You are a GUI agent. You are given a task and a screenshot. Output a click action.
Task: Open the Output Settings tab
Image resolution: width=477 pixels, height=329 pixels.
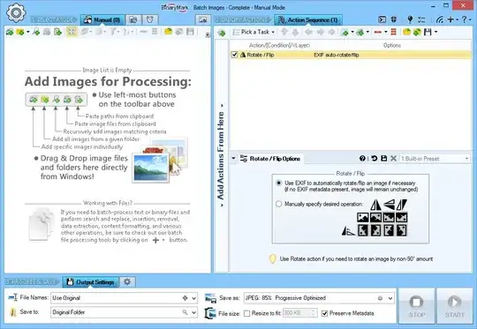pyautogui.click(x=91, y=282)
